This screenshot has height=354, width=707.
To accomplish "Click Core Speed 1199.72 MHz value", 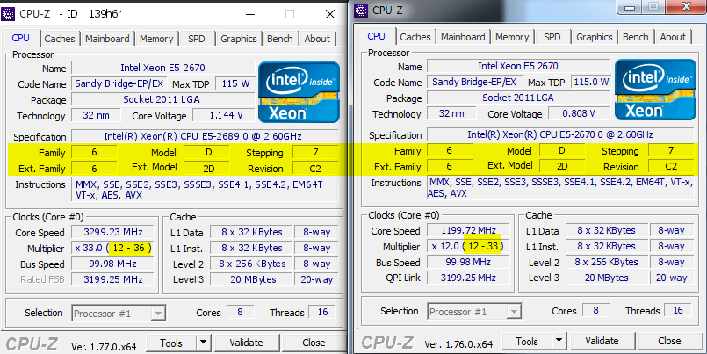I will [468, 230].
